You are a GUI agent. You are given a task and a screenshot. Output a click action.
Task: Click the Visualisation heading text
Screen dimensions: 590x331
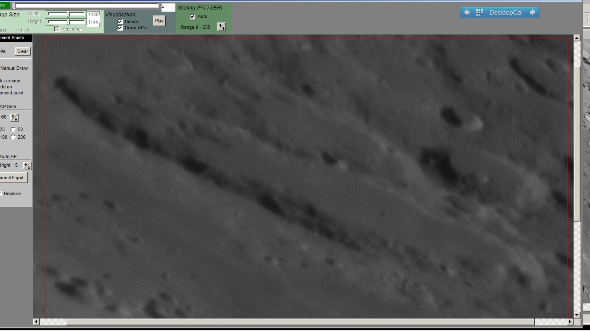click(x=120, y=15)
